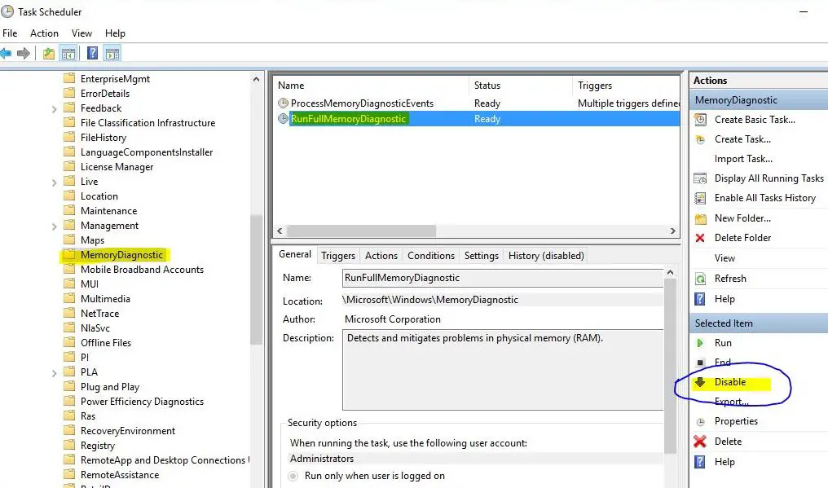Open the File menu
828x488 pixels.
10,33
